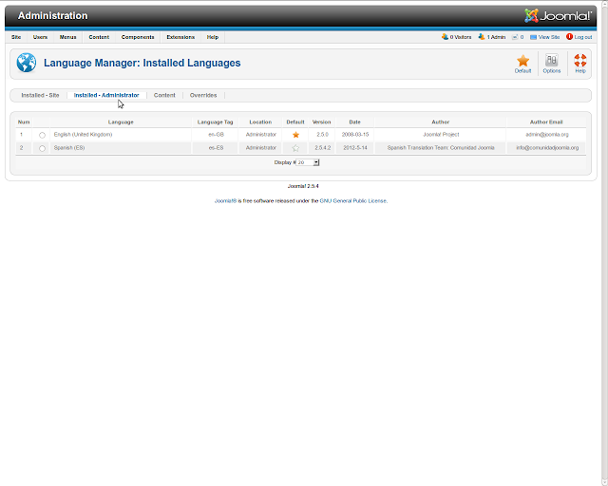Open the Extensions menu

180,37
